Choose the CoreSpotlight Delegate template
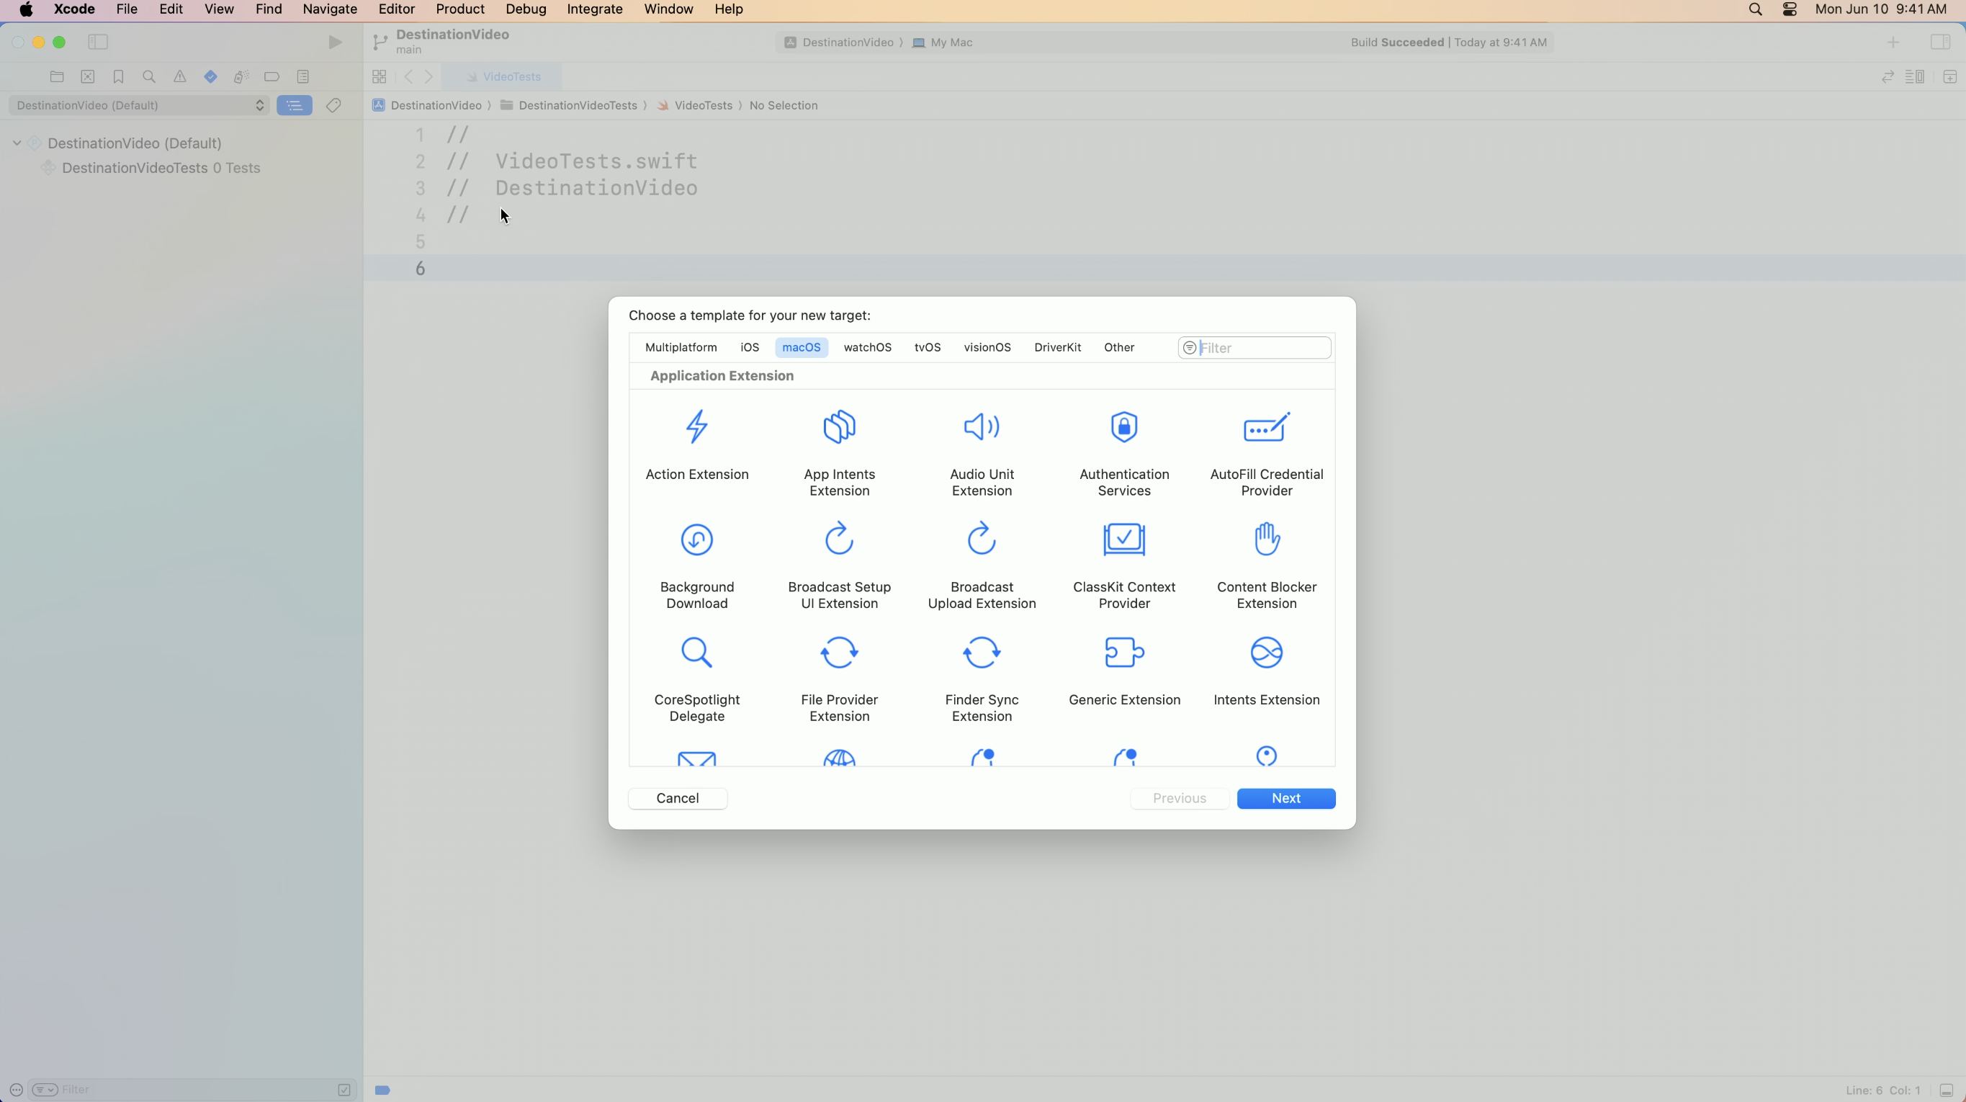Image resolution: width=1966 pixels, height=1102 pixels. click(x=696, y=653)
